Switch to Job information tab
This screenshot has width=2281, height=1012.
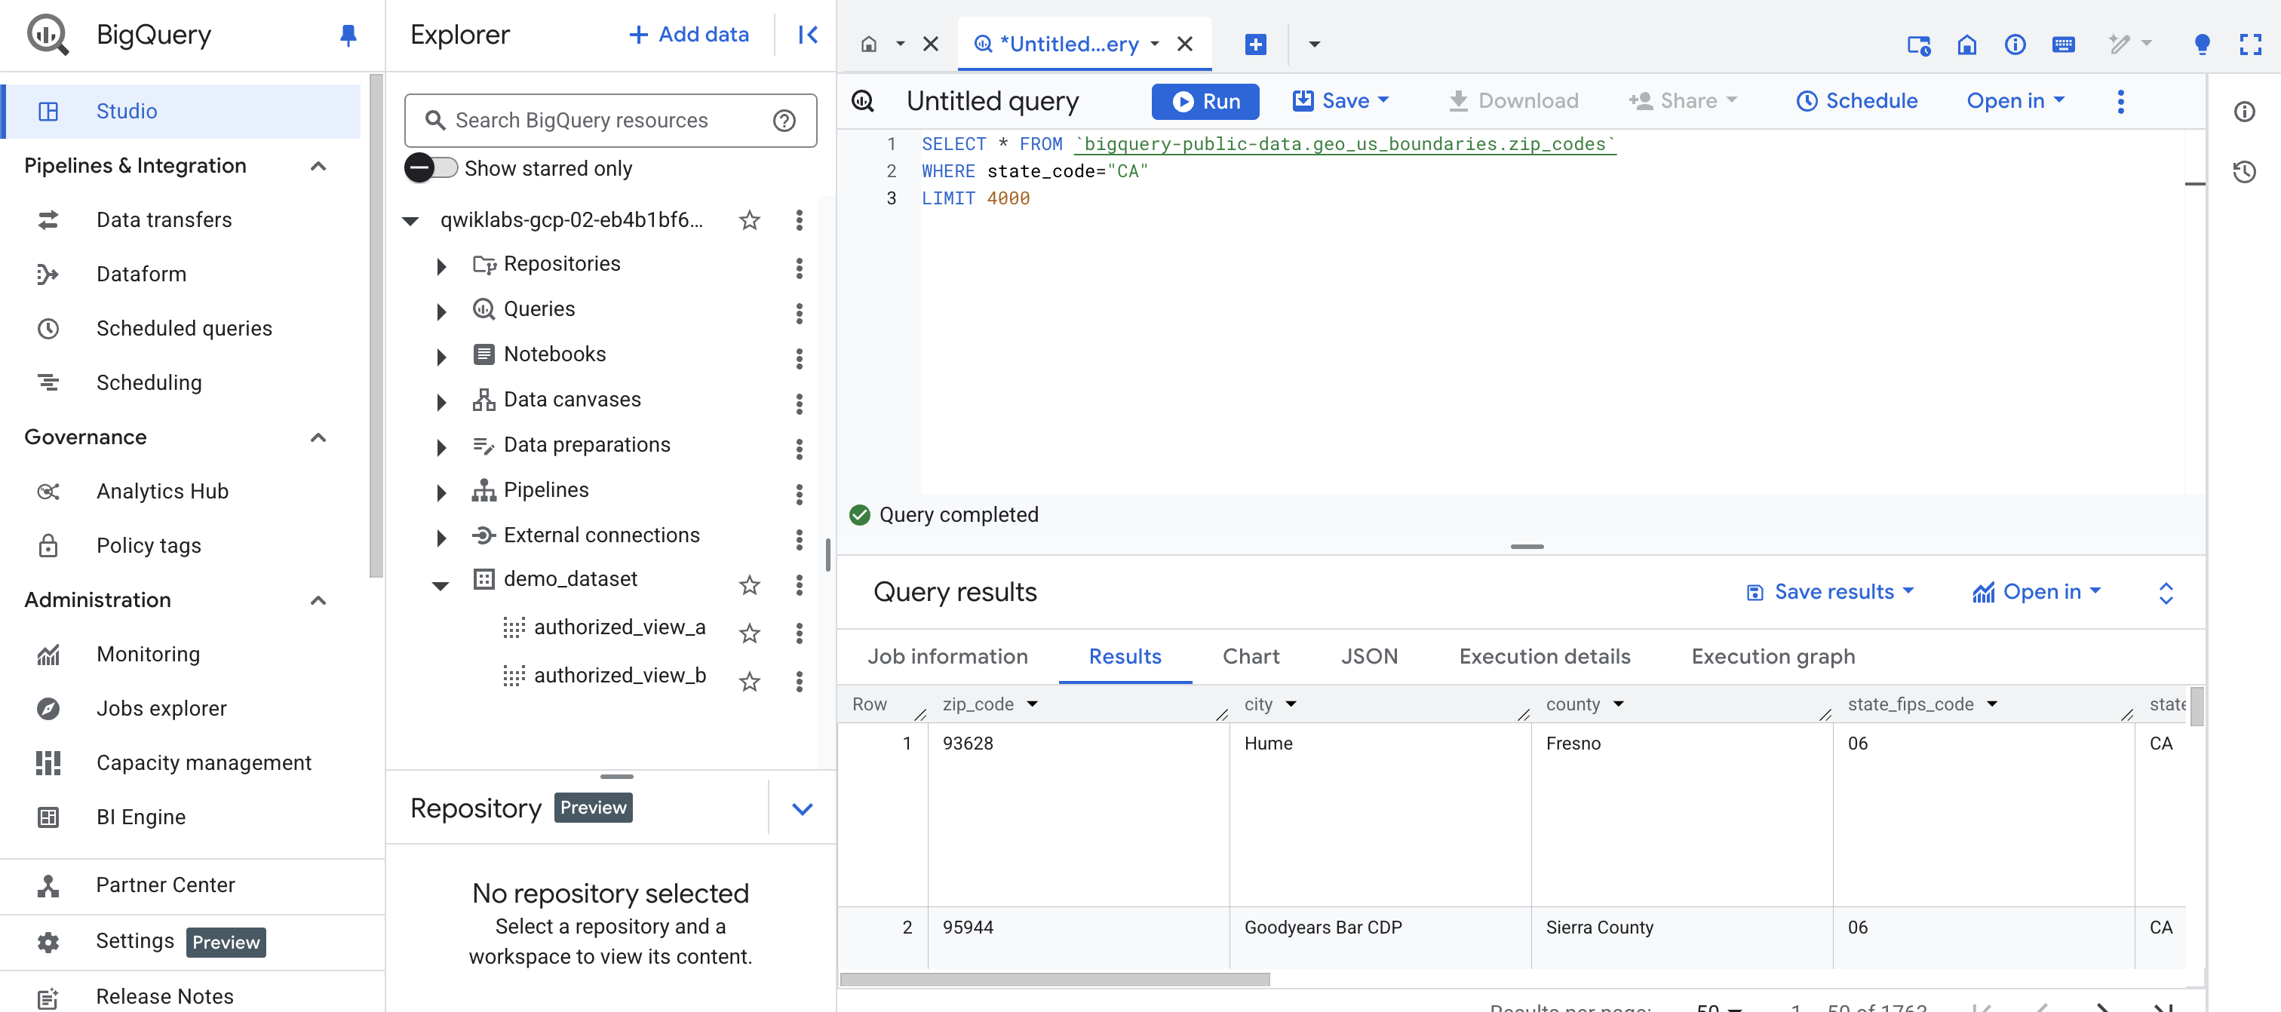(947, 656)
